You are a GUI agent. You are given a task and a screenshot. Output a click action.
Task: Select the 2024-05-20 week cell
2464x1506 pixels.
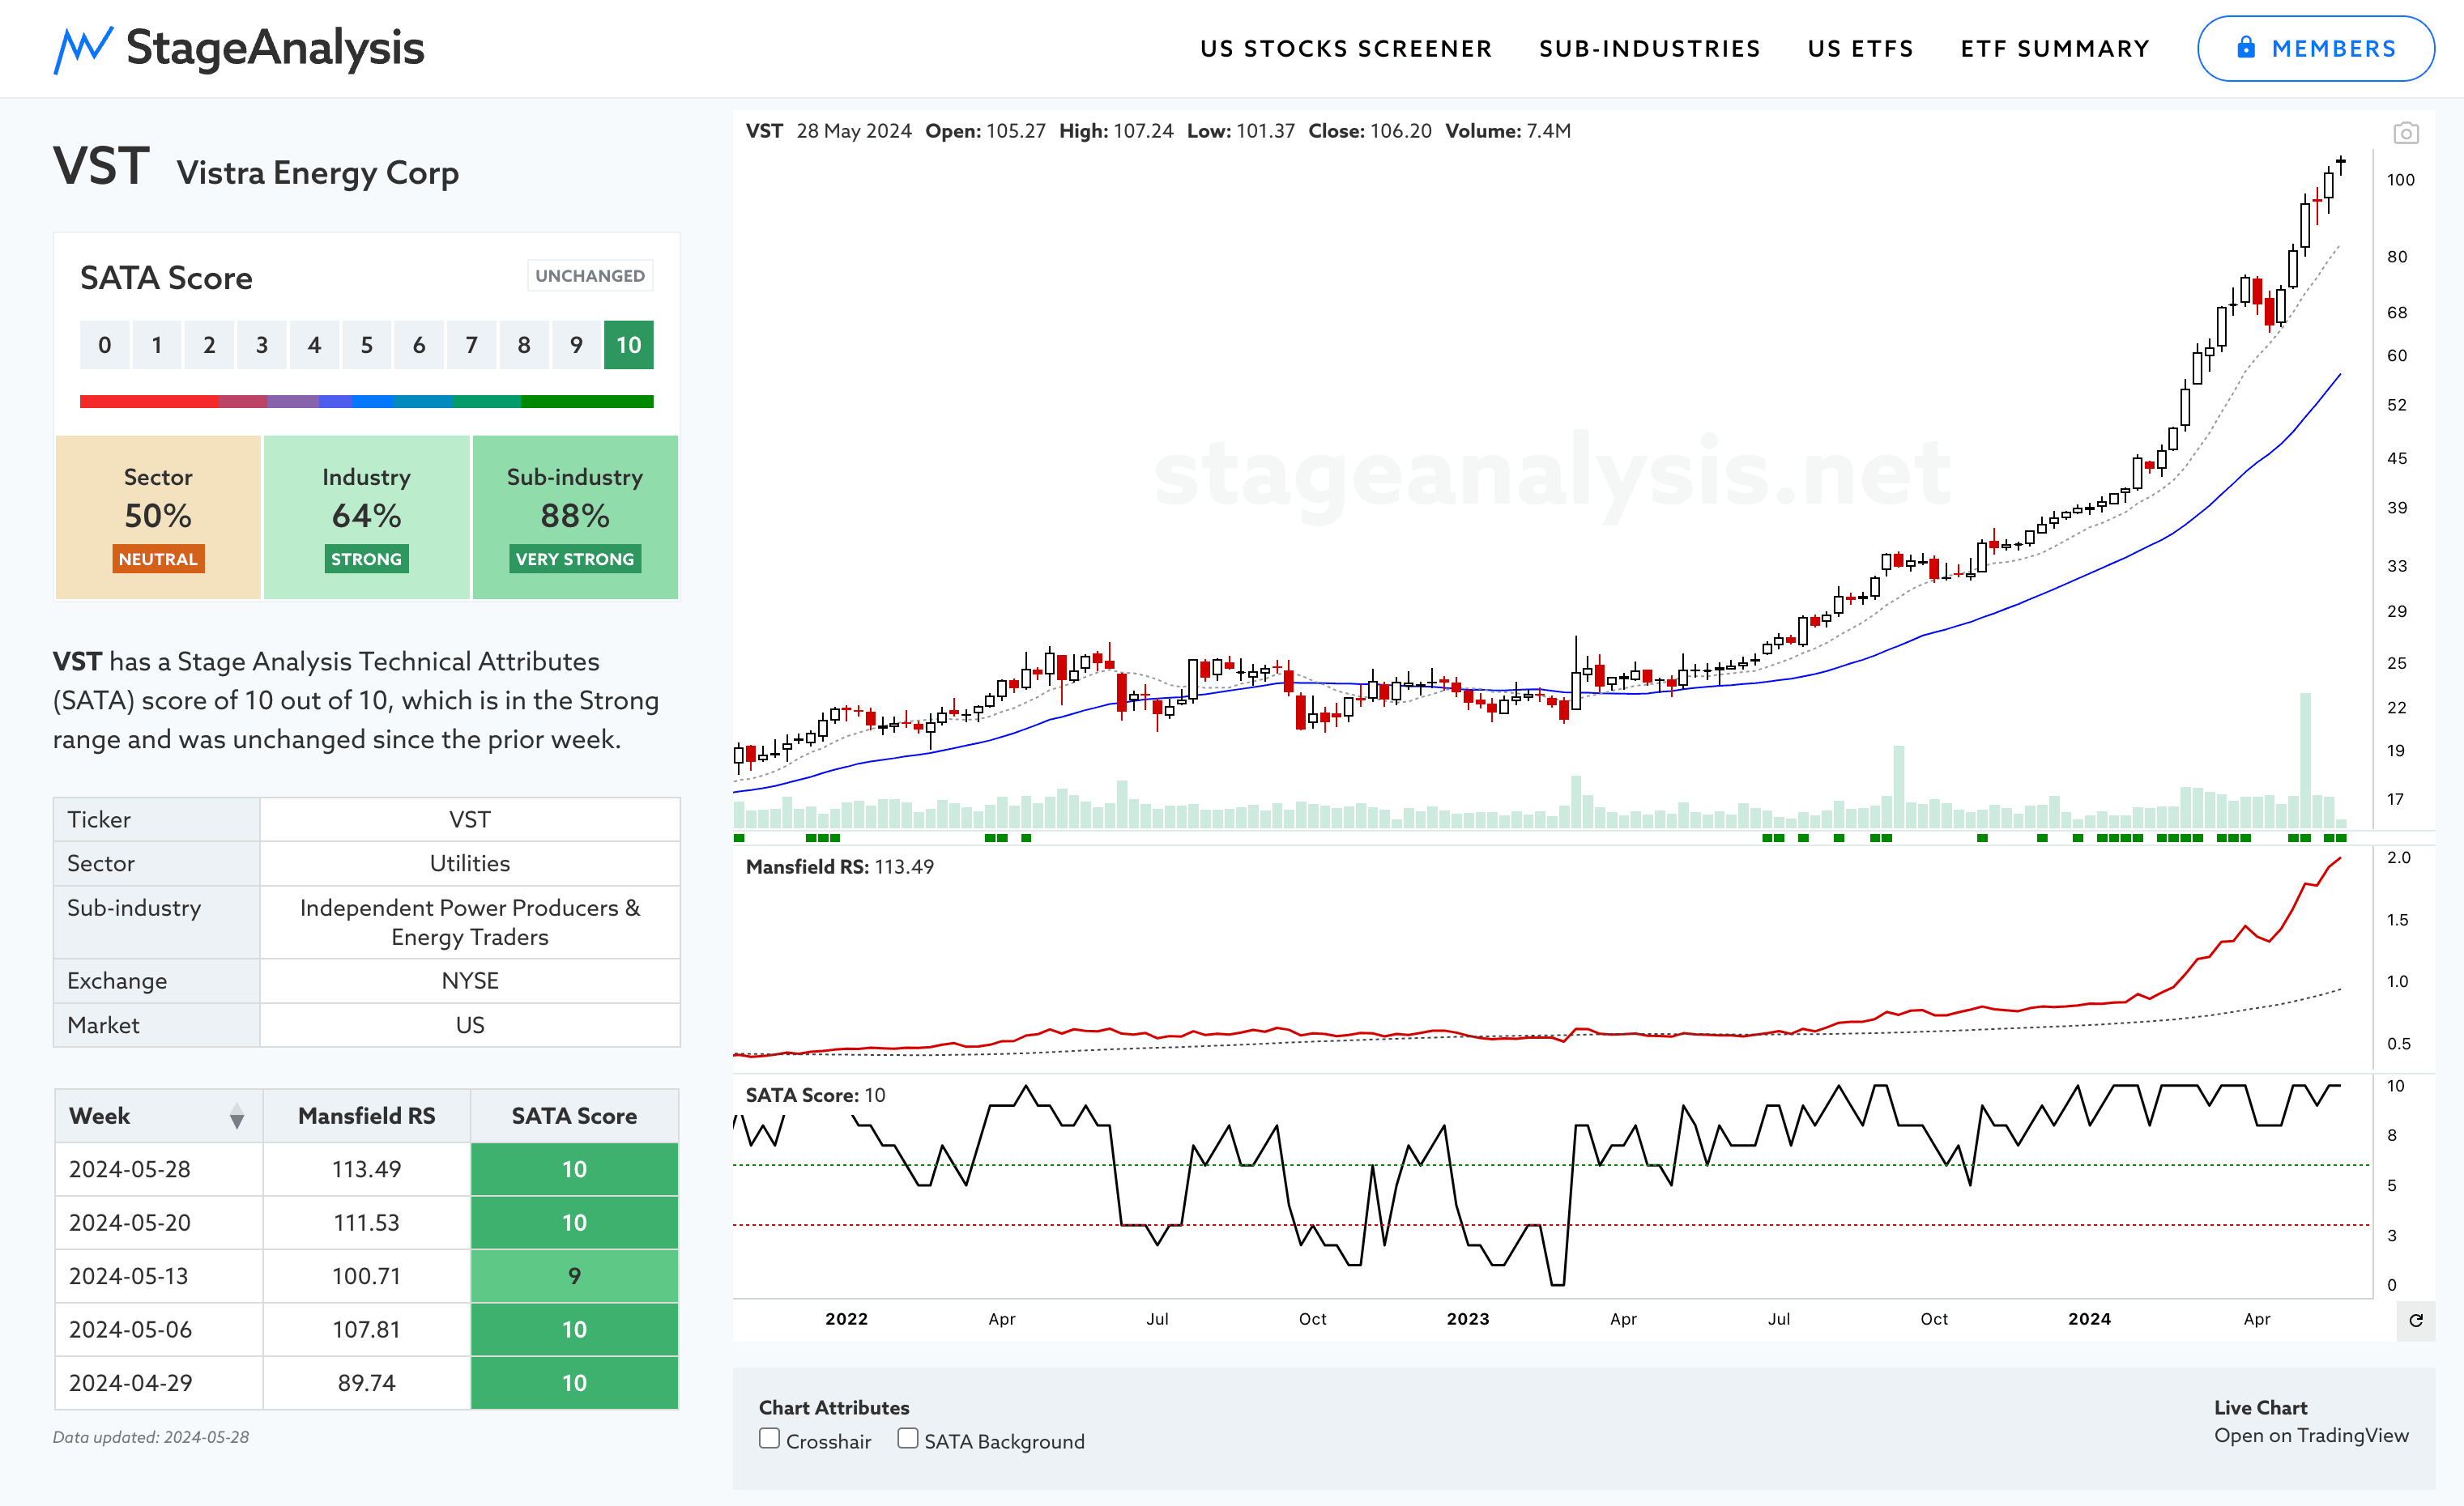tap(159, 1223)
